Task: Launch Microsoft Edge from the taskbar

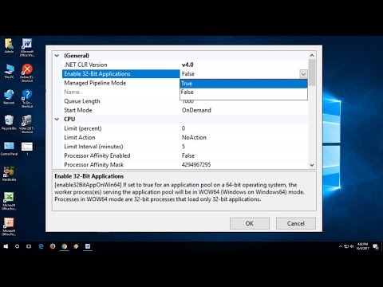Action: point(41,246)
